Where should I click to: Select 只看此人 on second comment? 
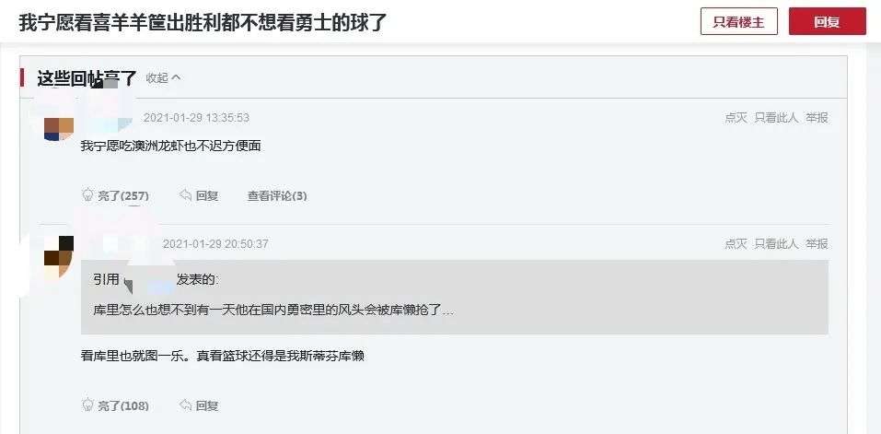pyautogui.click(x=776, y=243)
